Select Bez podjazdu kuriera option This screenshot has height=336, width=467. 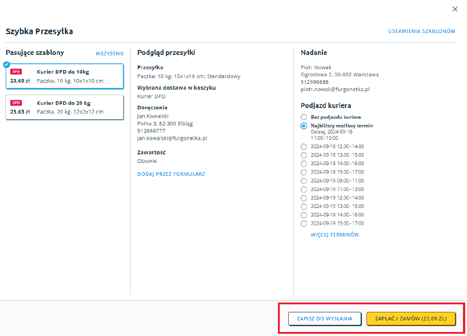pyautogui.click(x=304, y=117)
